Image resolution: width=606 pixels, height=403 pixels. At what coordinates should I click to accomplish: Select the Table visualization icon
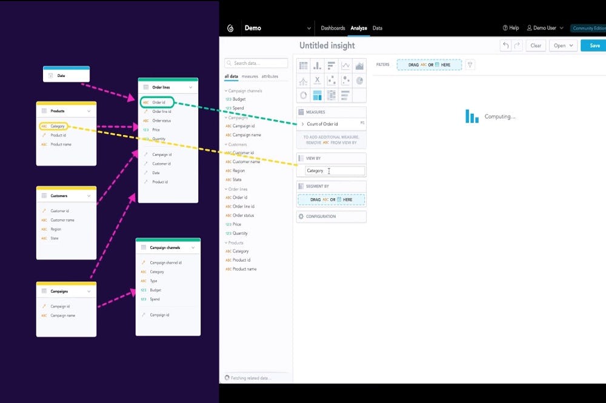(x=304, y=65)
